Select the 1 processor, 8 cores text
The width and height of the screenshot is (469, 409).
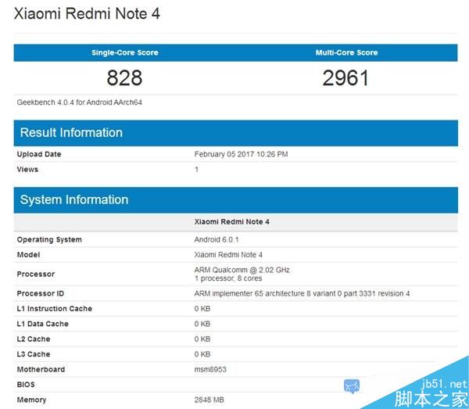tap(228, 278)
